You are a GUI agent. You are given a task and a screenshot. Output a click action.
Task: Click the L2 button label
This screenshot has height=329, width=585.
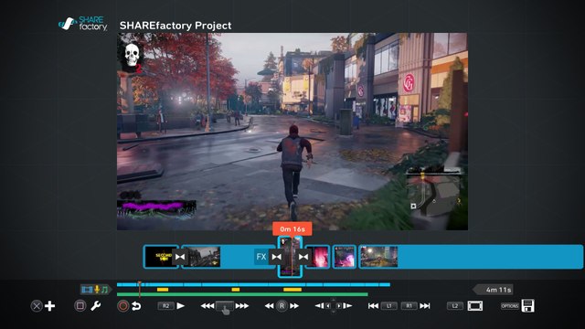coord(455,306)
